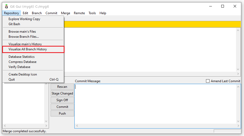Choose Create Desktop Icon
Viewport: 244px width, 136px height.
[x=33, y=74]
